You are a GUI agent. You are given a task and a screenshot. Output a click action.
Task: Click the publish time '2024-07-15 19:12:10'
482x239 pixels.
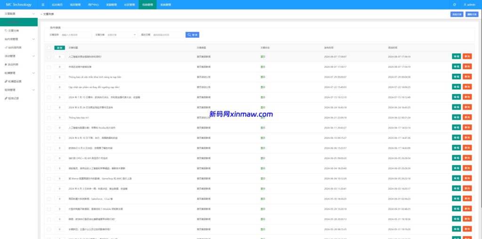pyautogui.click(x=335, y=97)
